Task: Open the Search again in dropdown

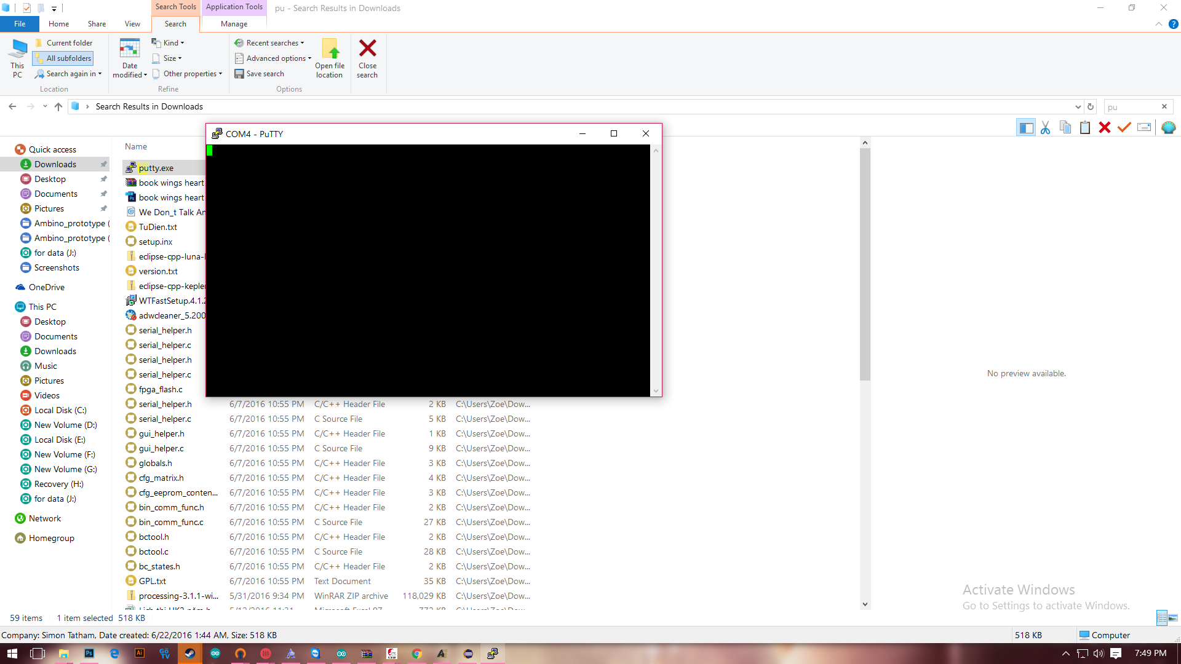Action: pyautogui.click(x=68, y=74)
